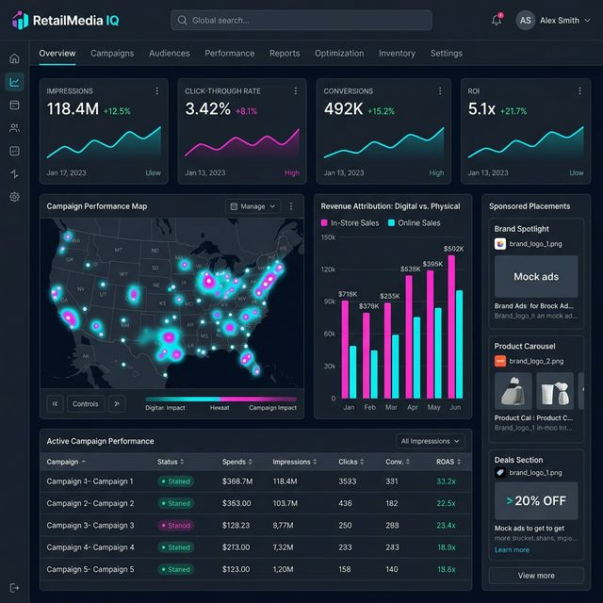Click the Controls button under map
This screenshot has height=603, width=603.
click(86, 404)
